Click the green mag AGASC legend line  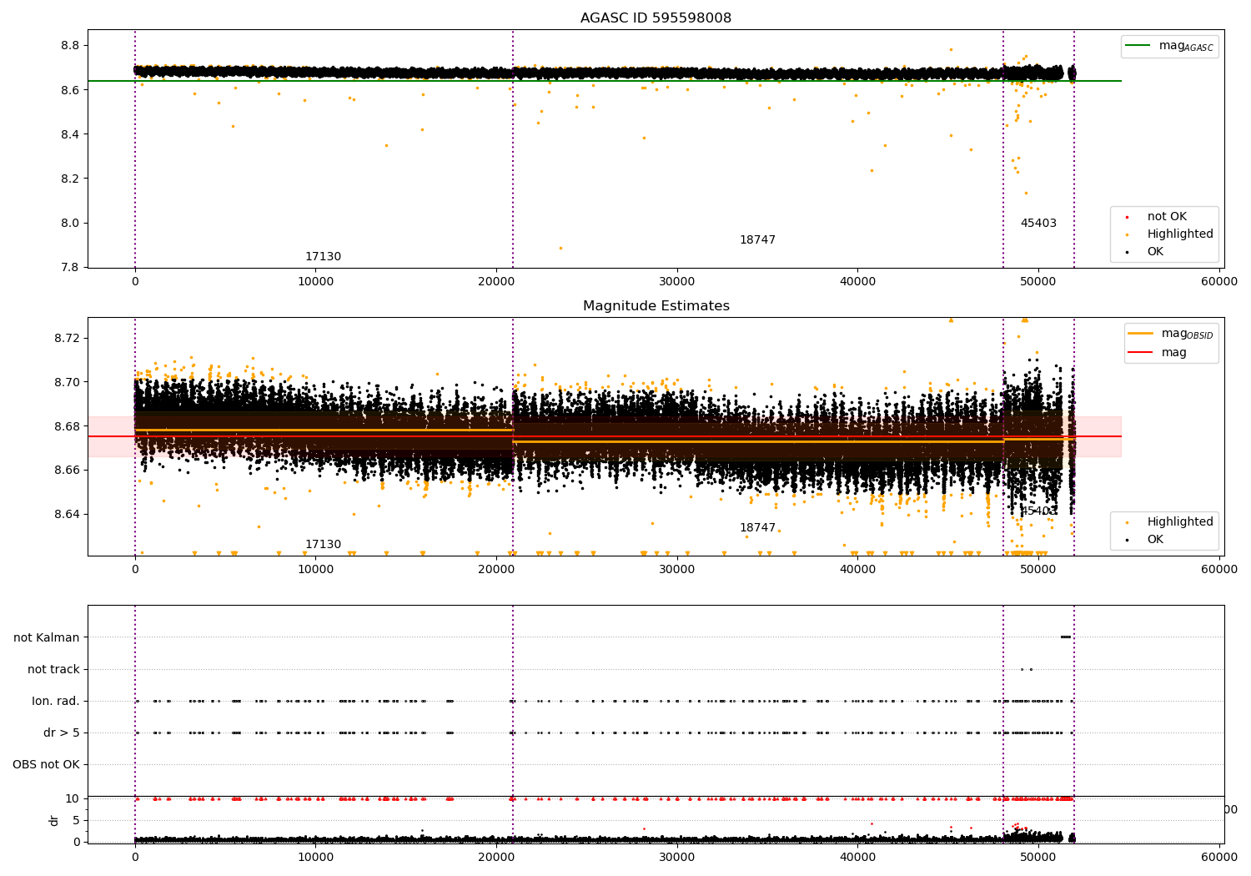coord(1138,46)
